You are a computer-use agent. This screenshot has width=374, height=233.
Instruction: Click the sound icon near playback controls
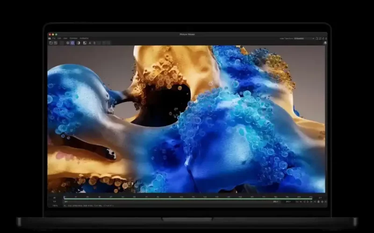322,202
